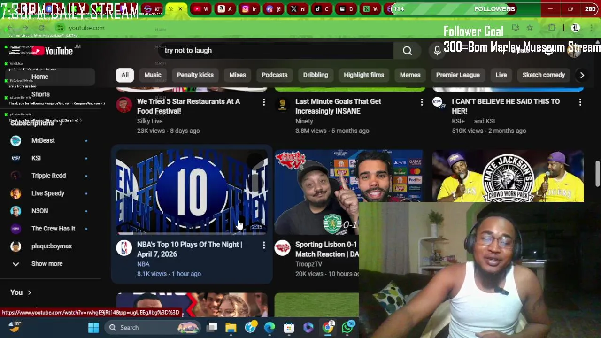
Task: Select the Dribbling filter chip
Action: (x=316, y=75)
